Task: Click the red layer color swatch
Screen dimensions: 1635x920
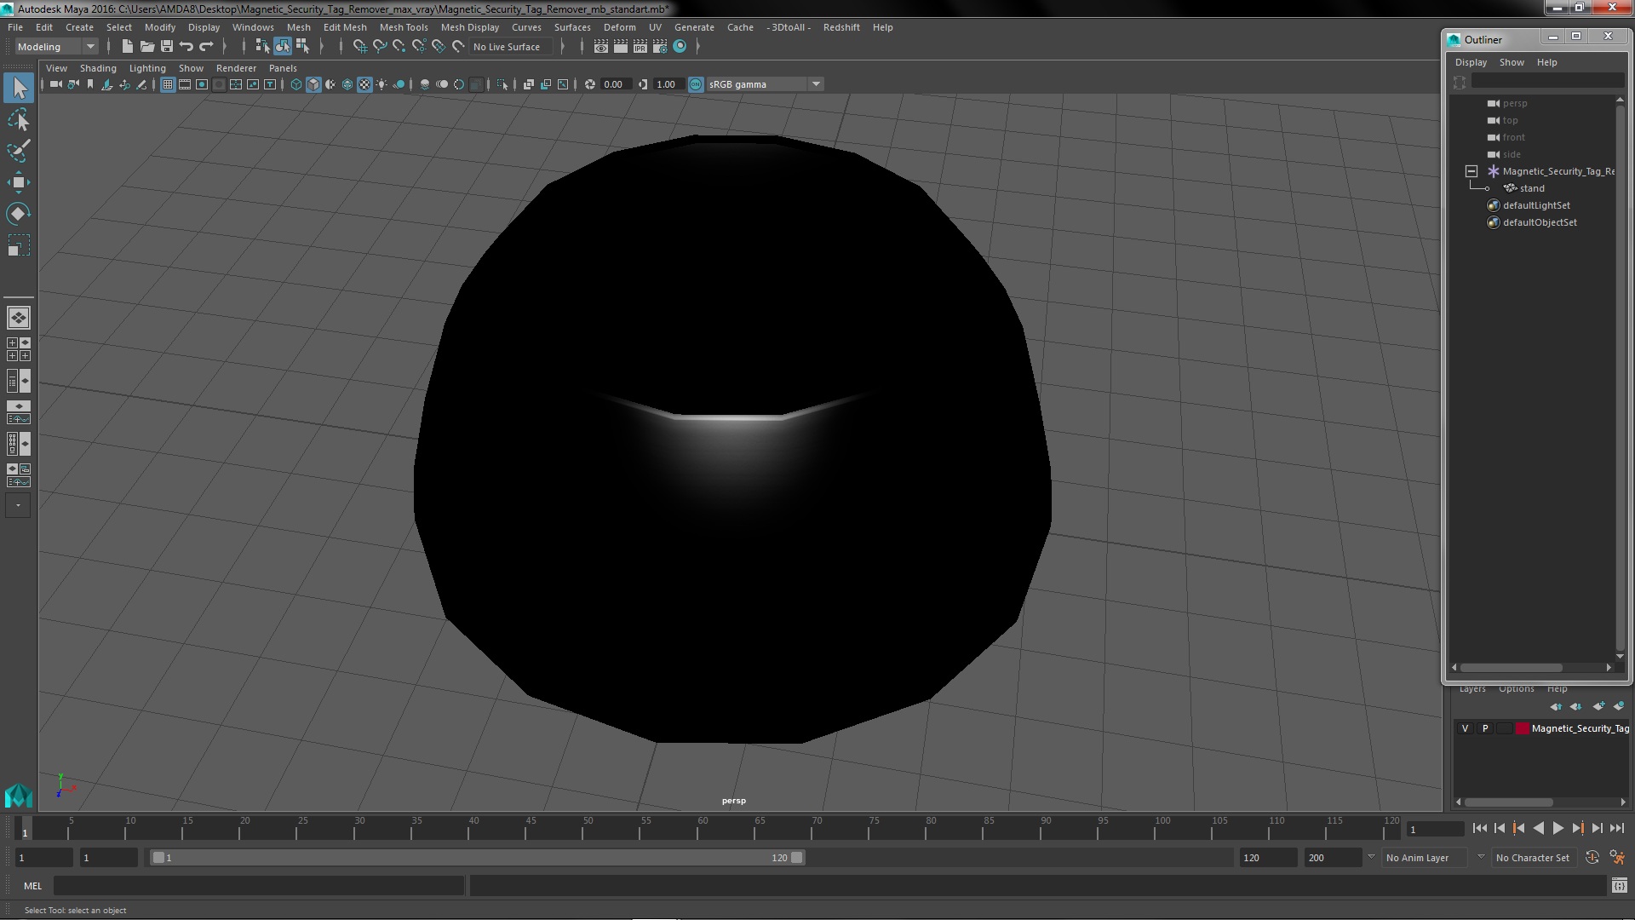Action: pyautogui.click(x=1522, y=728)
